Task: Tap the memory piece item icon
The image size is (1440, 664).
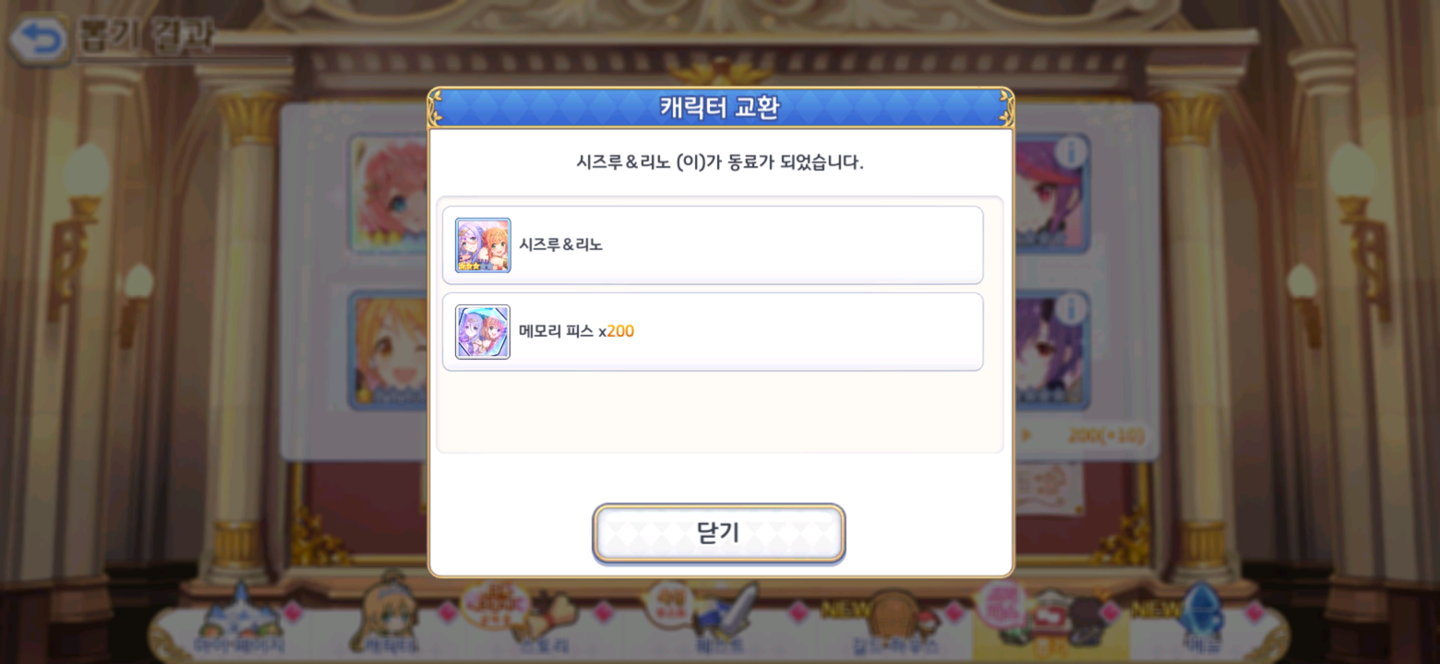Action: point(483,332)
